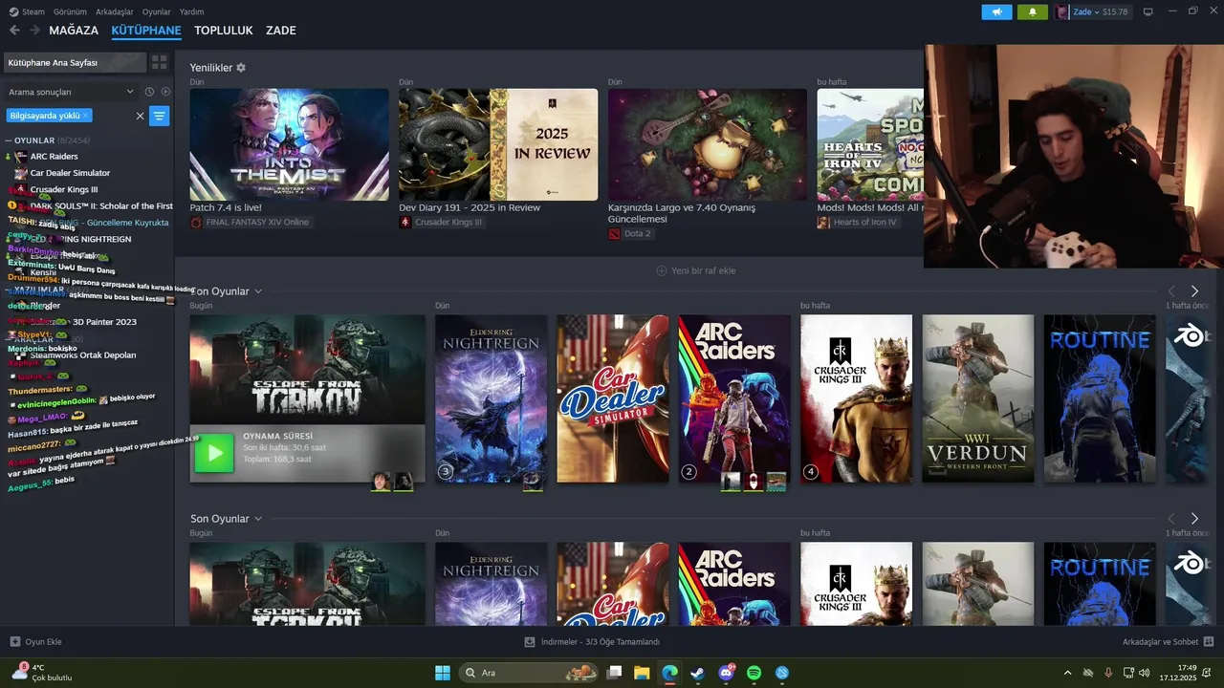Select Car Dealer Simulator in the list

click(x=70, y=173)
